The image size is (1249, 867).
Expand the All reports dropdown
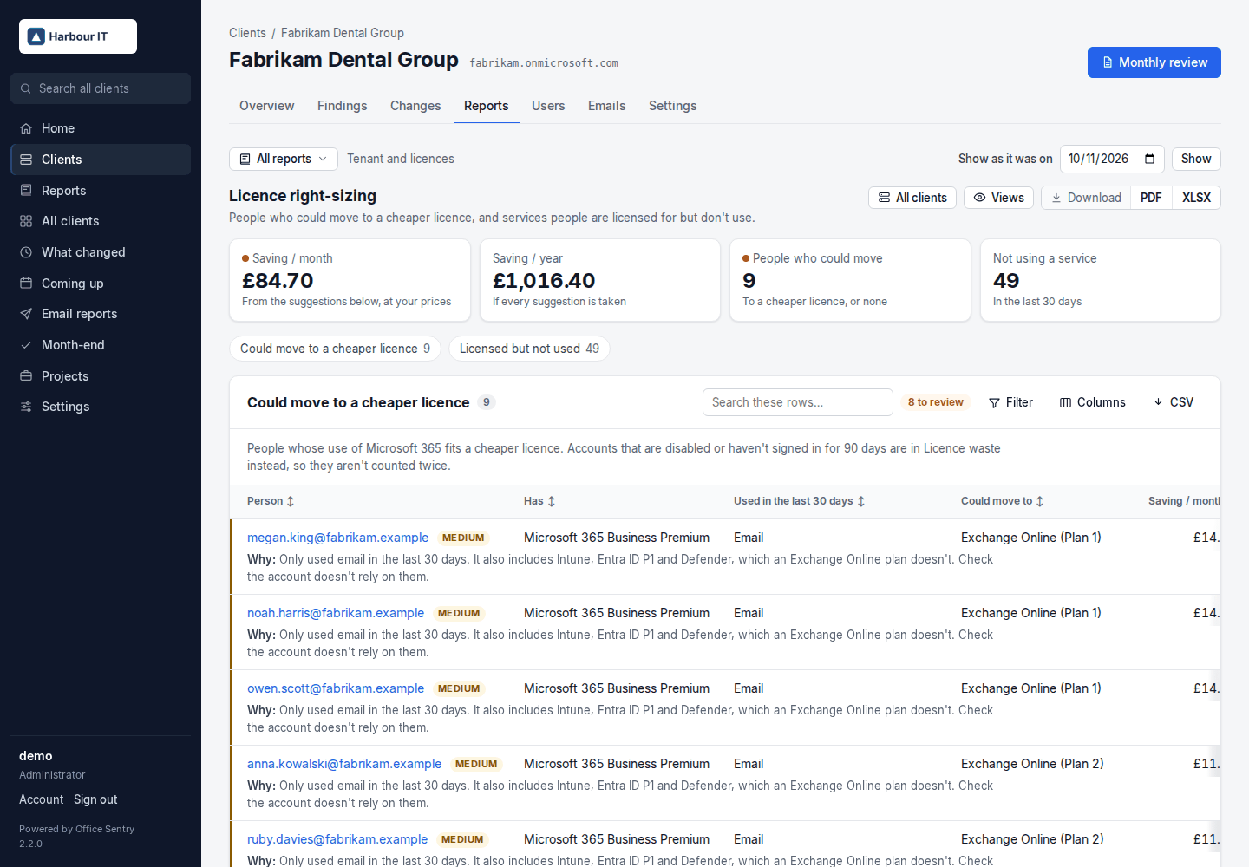click(284, 159)
